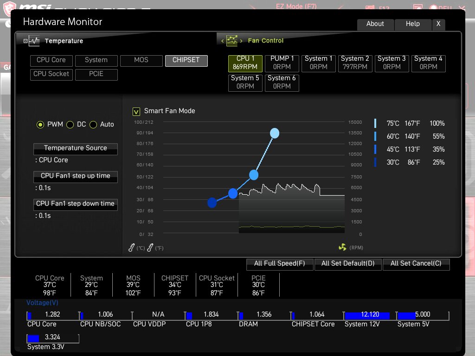Show the MOS temperature
This screenshot has width=475, height=356.
coord(141,61)
